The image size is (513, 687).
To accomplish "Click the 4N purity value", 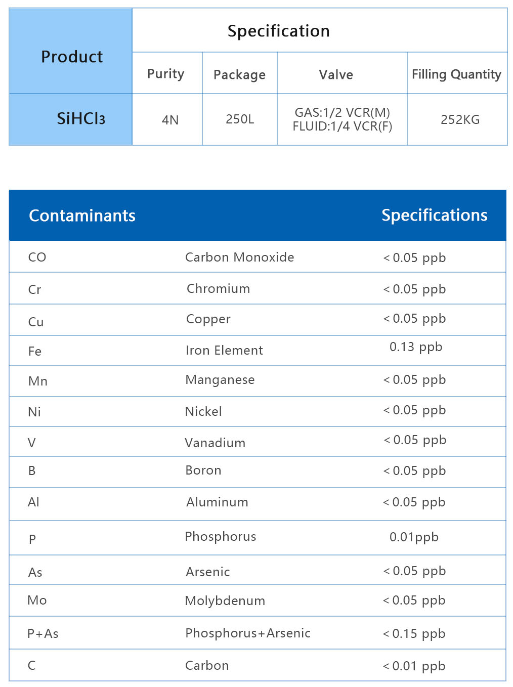I will point(170,120).
